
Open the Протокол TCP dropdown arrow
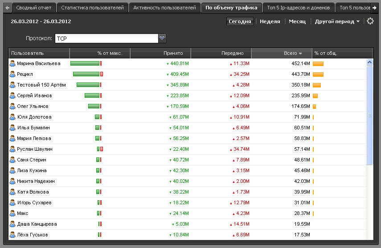coord(162,39)
